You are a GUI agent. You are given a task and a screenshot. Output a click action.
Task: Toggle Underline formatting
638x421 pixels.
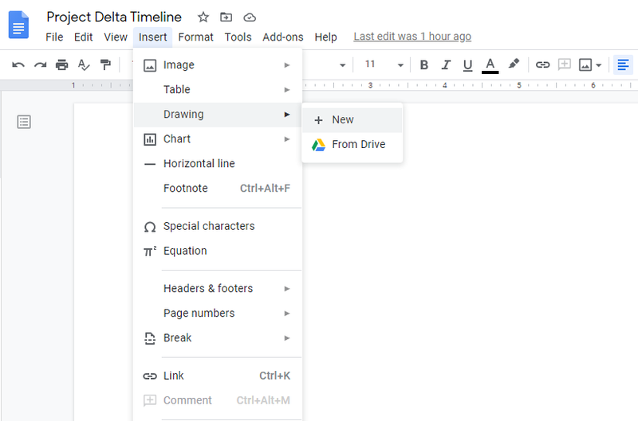[468, 65]
